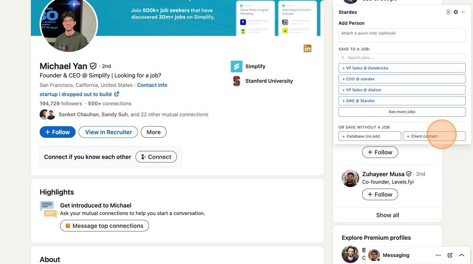
Task: Focus the quick note text box
Action: (x=402, y=35)
